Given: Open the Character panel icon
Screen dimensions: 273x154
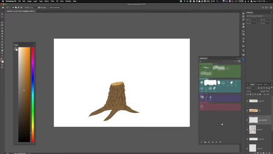Looking at the screenshot, I should (x=243, y=39).
